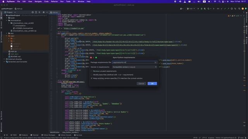Open the Version in requirements dropdown
The height and width of the screenshot is (139, 248).
(x=134, y=67)
